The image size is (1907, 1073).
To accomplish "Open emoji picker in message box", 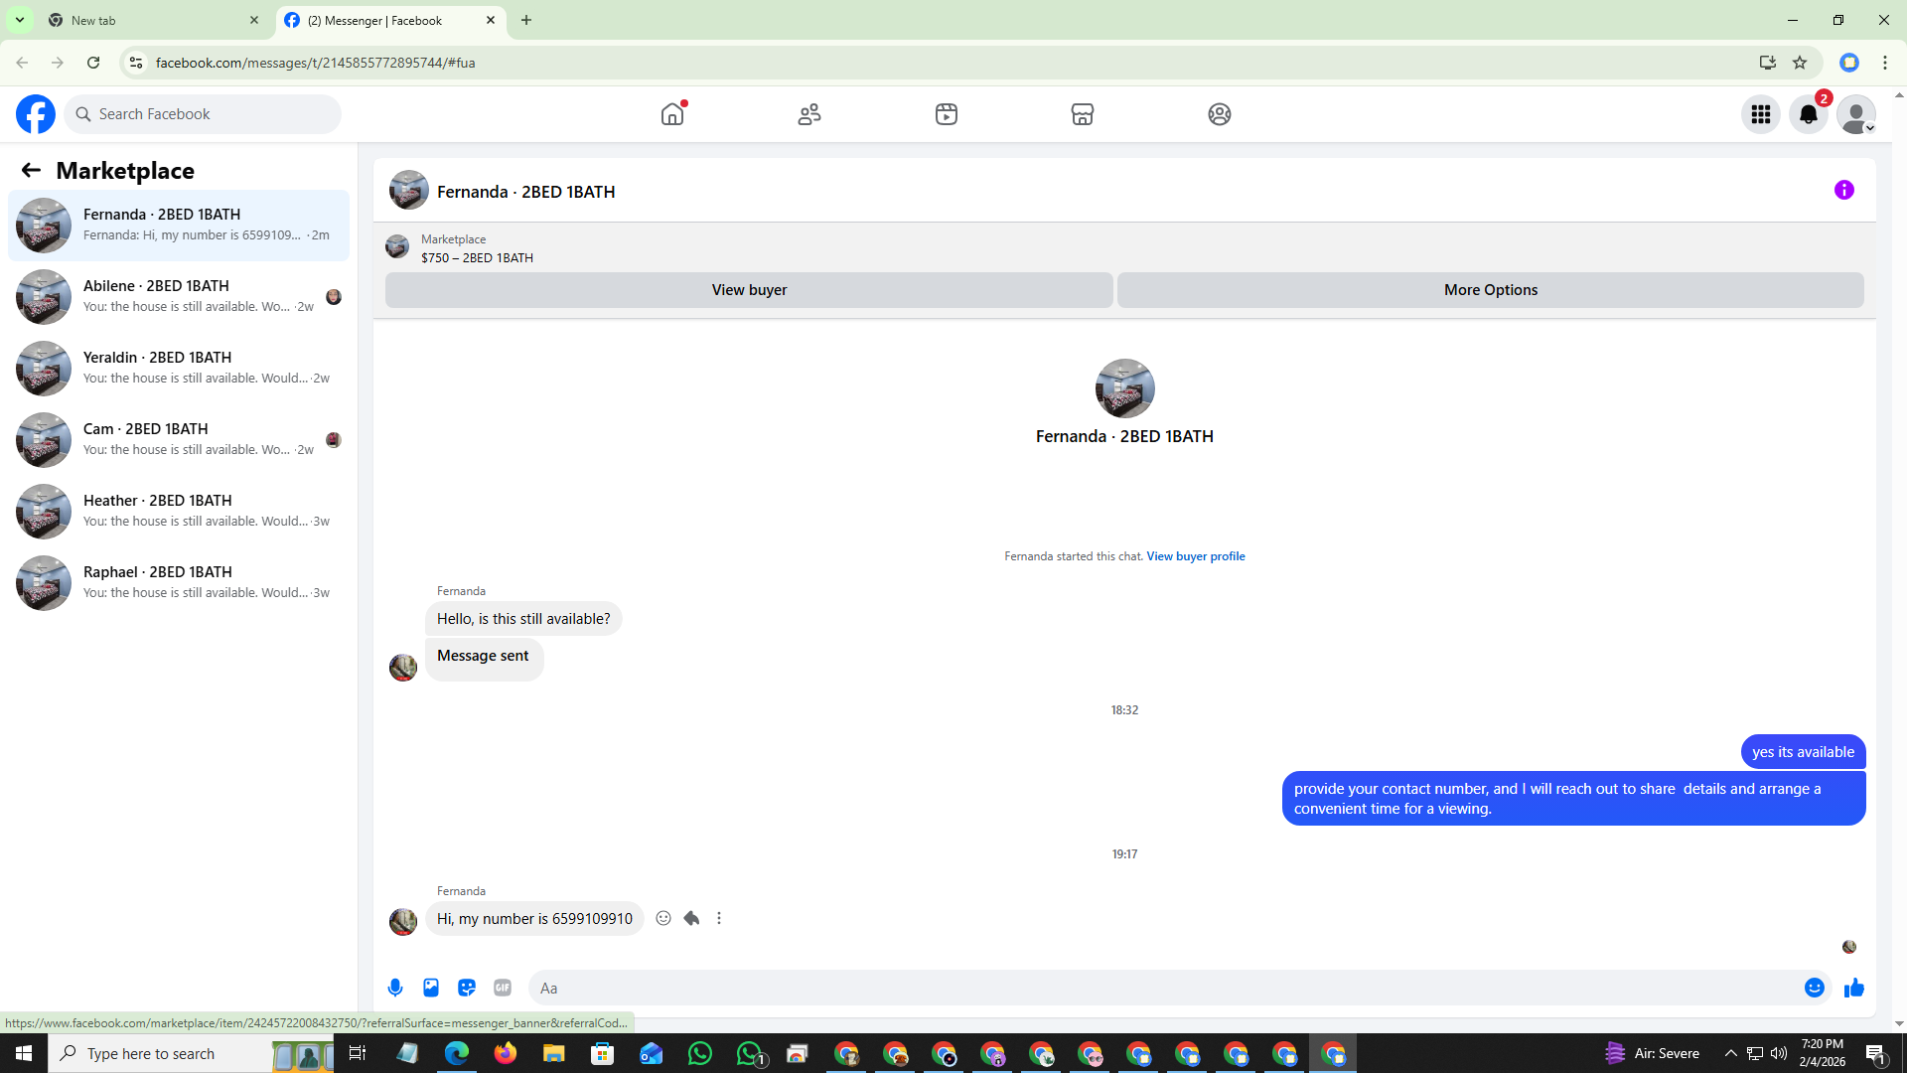I will (x=1814, y=988).
